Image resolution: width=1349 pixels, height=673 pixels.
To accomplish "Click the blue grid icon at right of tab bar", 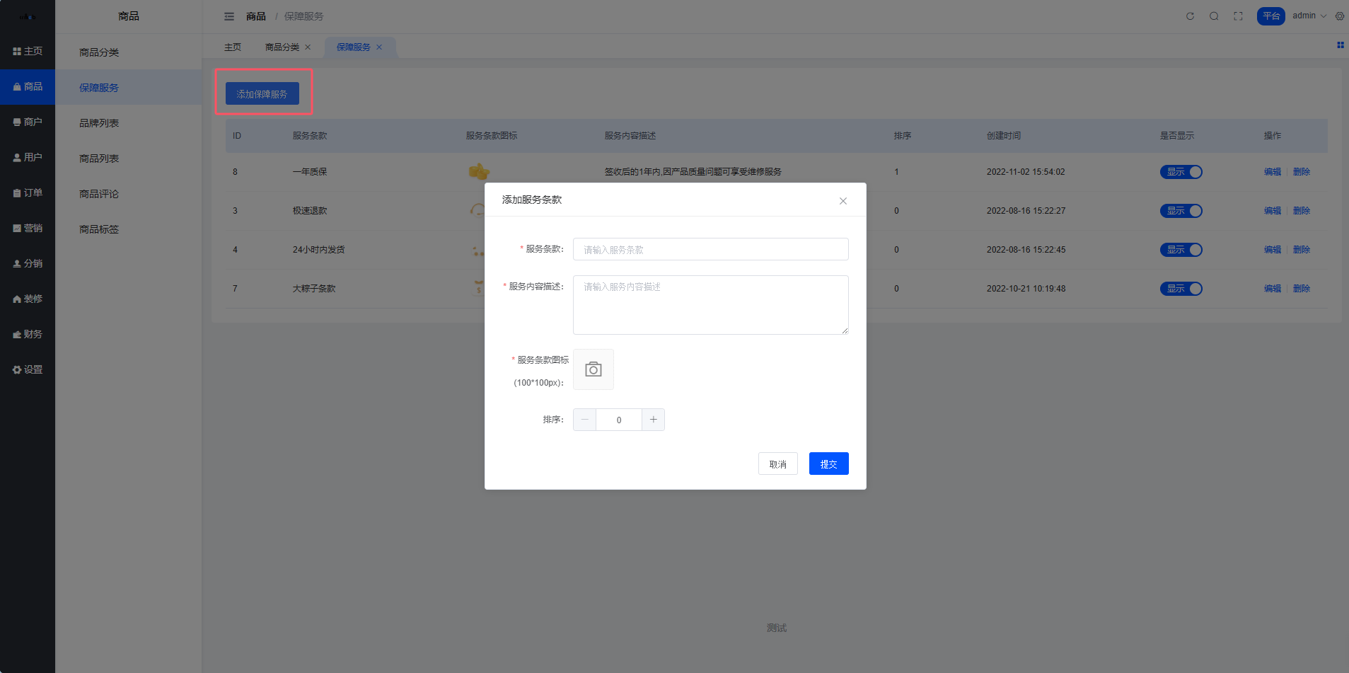I will tap(1340, 45).
